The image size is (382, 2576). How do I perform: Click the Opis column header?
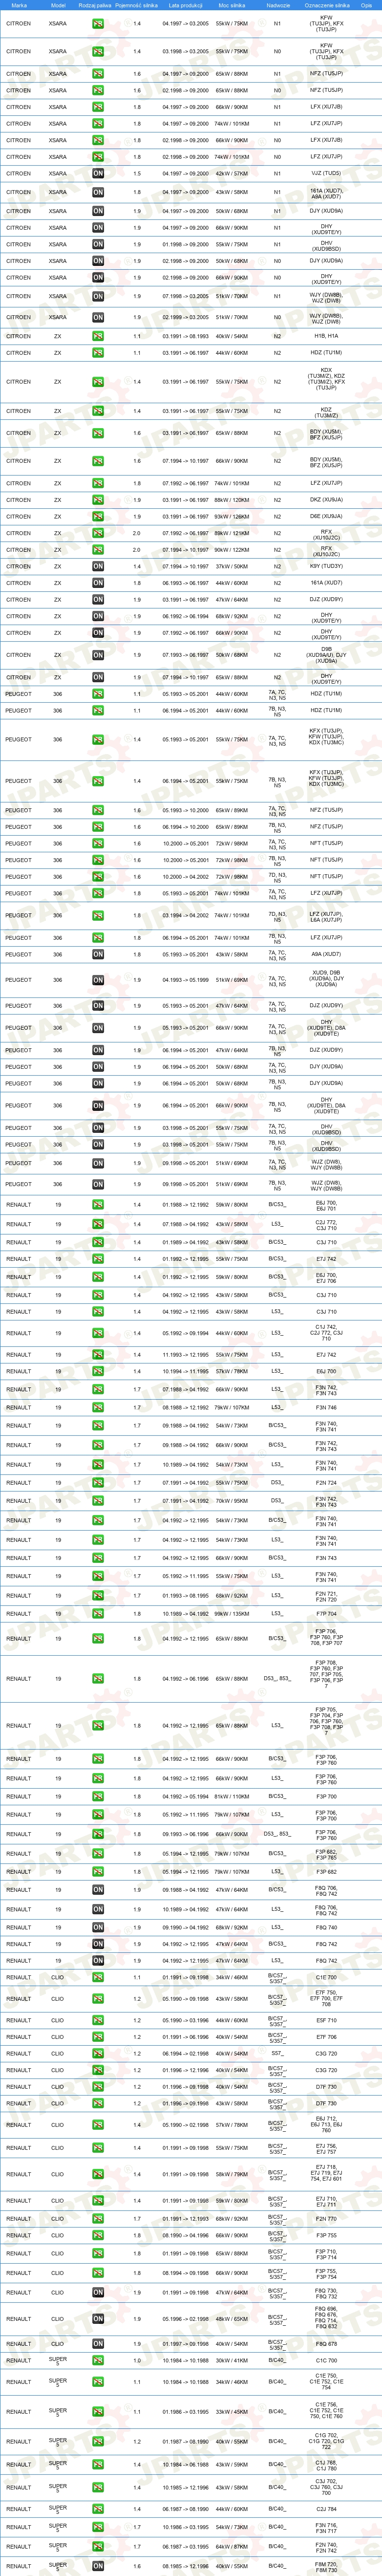tap(367, 5)
